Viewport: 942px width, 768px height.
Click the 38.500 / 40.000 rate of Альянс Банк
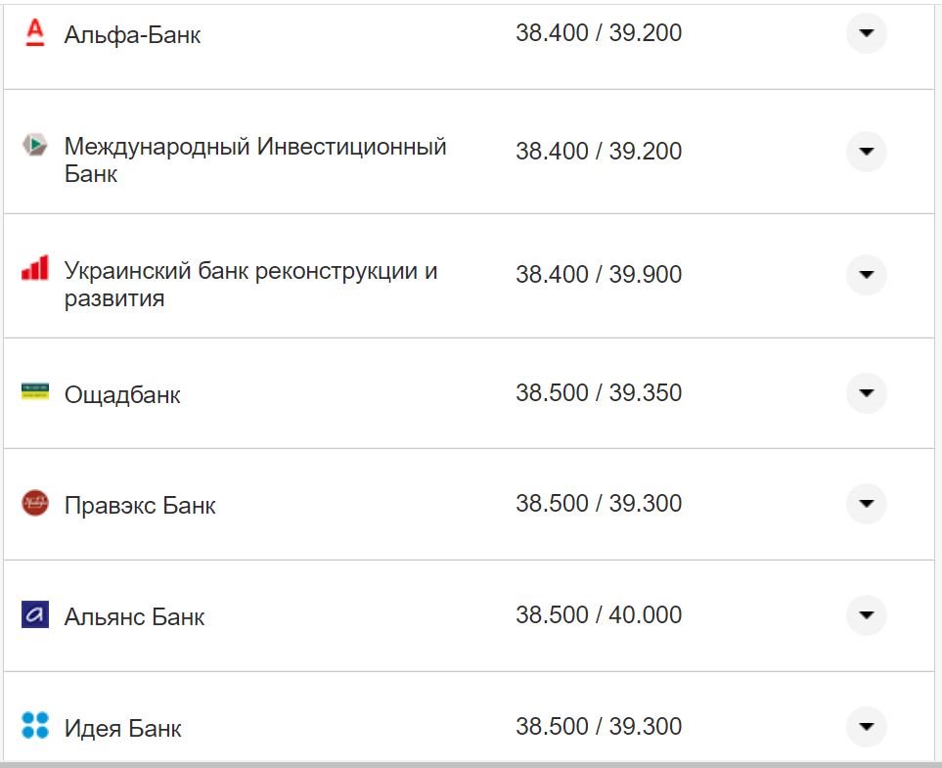pyautogui.click(x=600, y=614)
